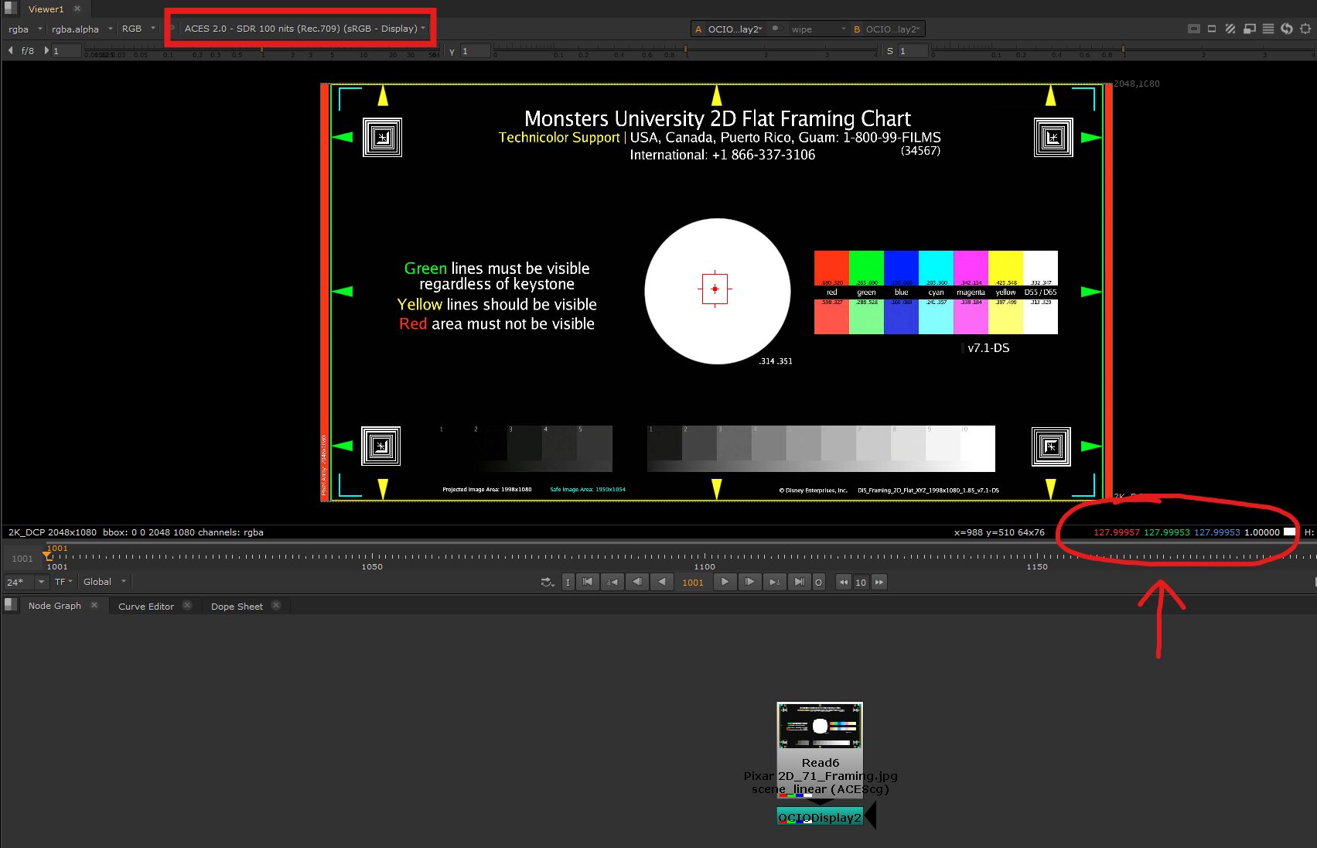Click the saturation S toggle button
The height and width of the screenshot is (848, 1317).
pos(890,51)
